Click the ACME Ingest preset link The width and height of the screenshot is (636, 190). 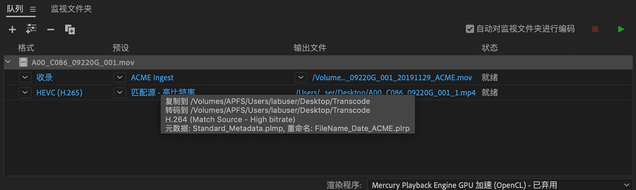click(x=152, y=78)
